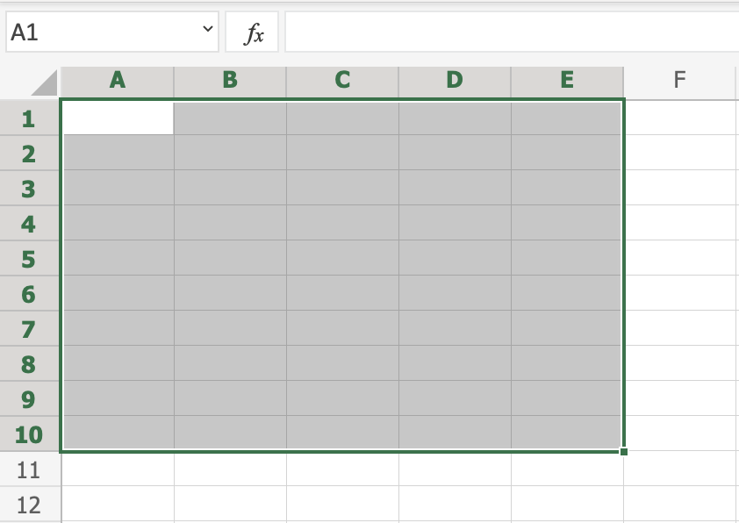Click empty cell F3

tap(678, 188)
